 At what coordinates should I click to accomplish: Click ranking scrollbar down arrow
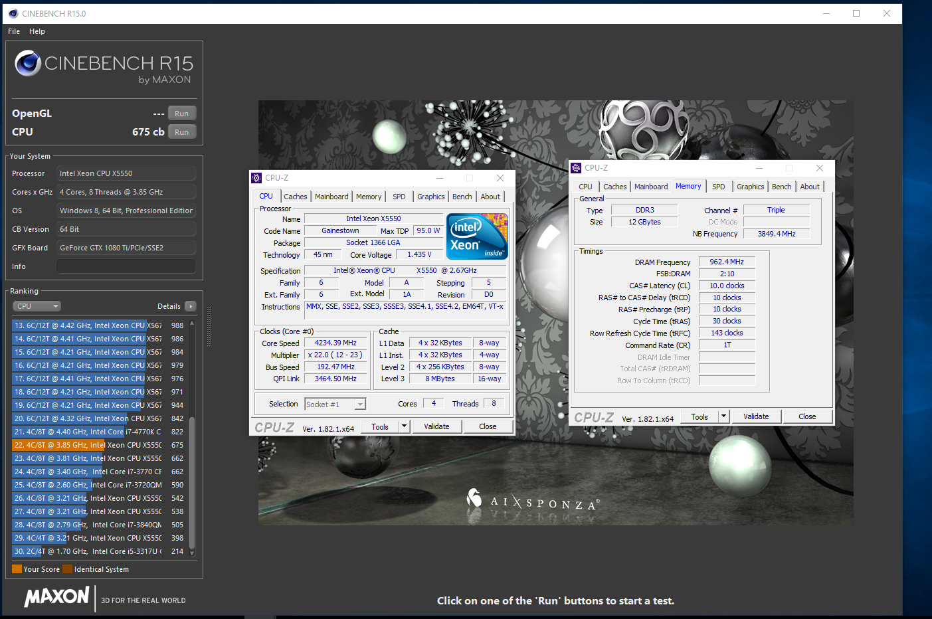[x=192, y=553]
